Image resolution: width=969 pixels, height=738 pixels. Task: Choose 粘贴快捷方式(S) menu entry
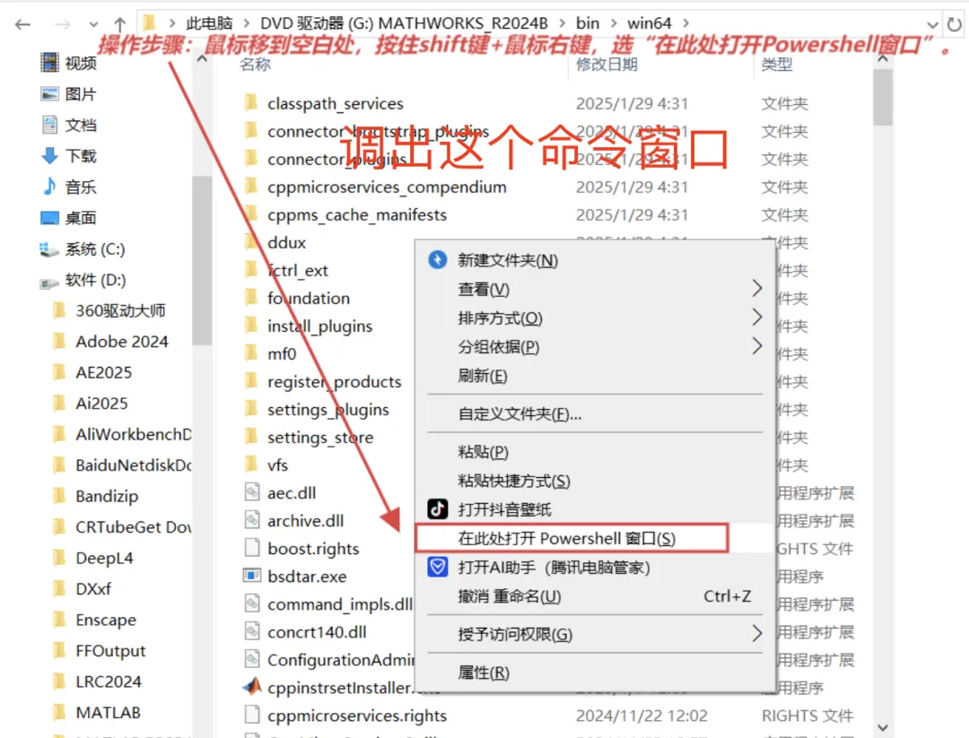(595, 481)
